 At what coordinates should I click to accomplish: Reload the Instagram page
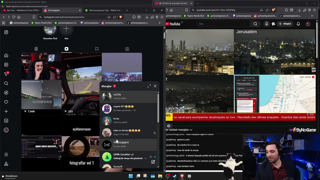14,17
